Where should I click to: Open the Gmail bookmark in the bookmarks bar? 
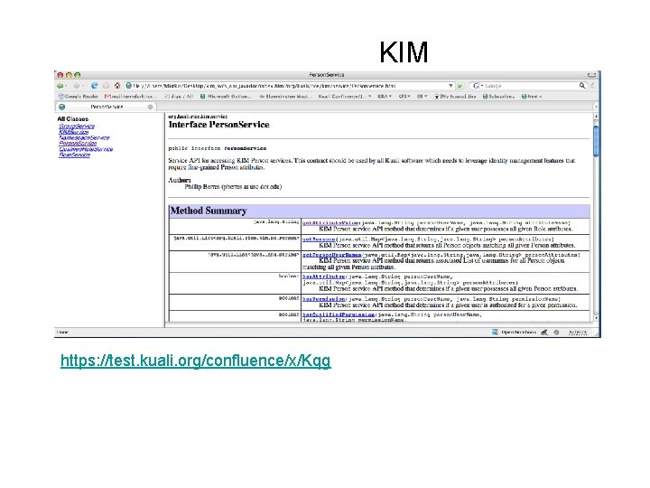pyautogui.click(x=131, y=97)
